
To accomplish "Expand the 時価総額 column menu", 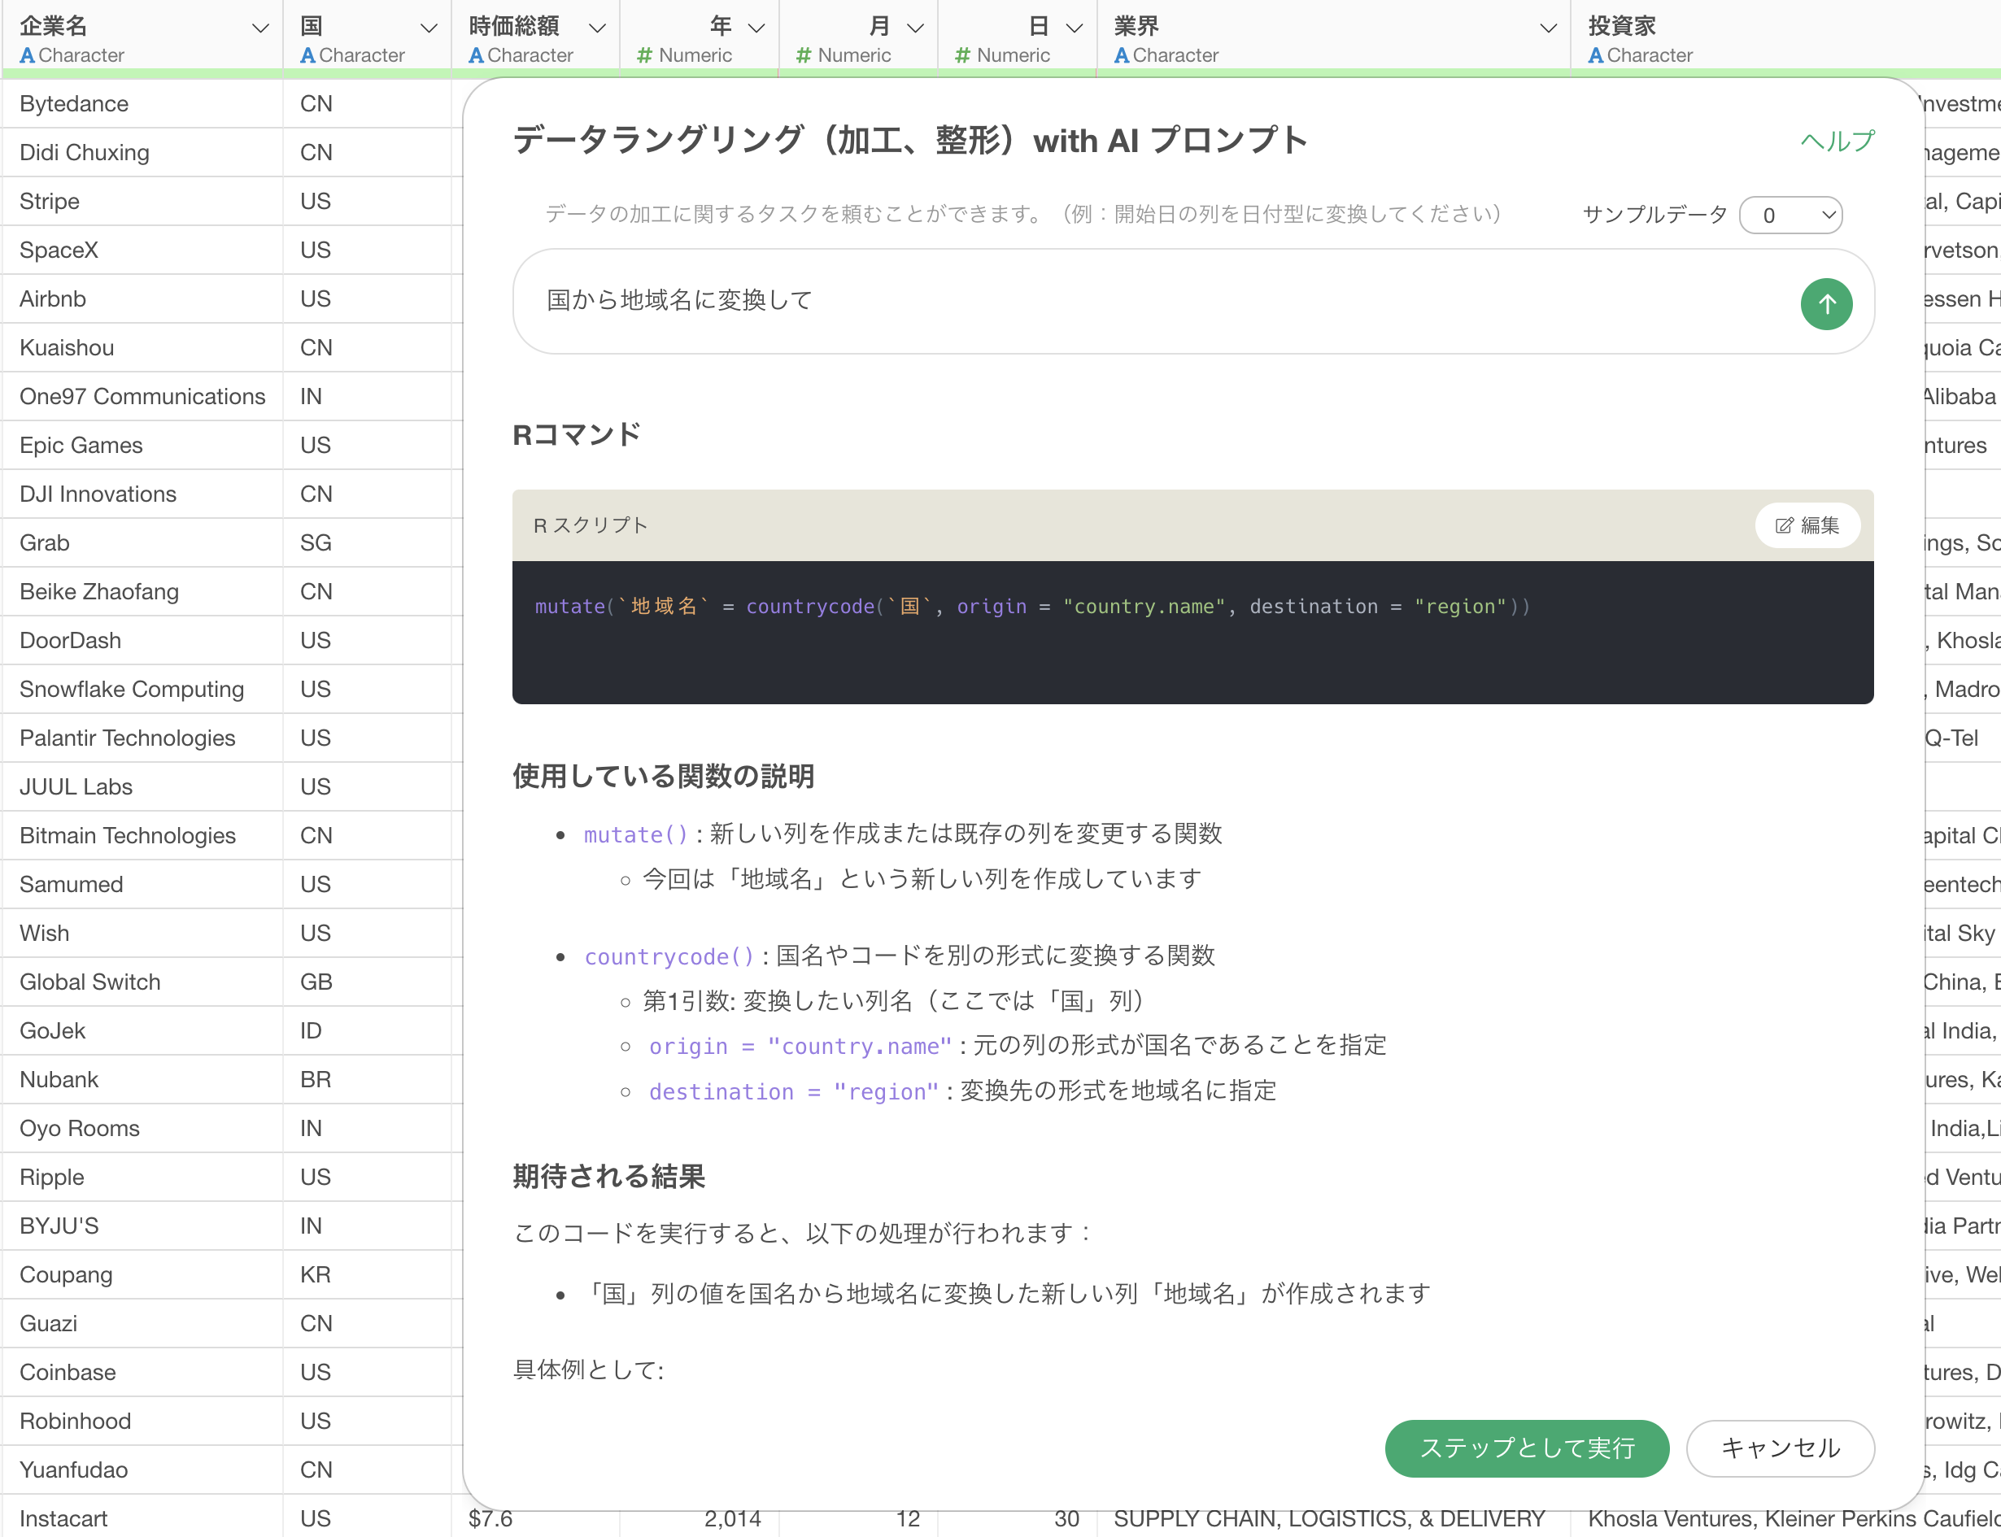I will tap(598, 28).
